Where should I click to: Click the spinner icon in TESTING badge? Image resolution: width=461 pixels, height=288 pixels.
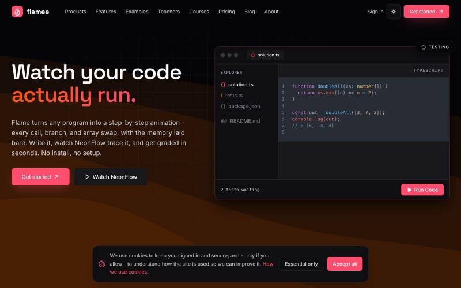[x=424, y=47]
